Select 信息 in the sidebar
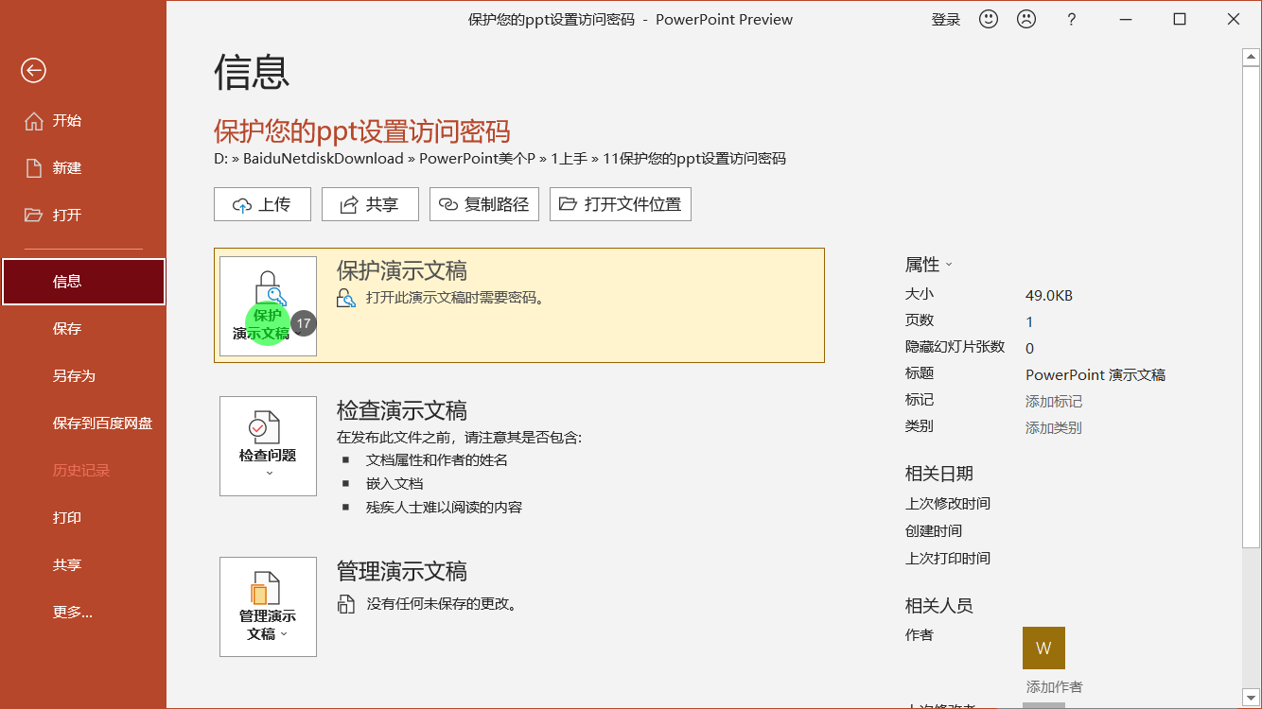This screenshot has width=1262, height=709. pos(83,282)
